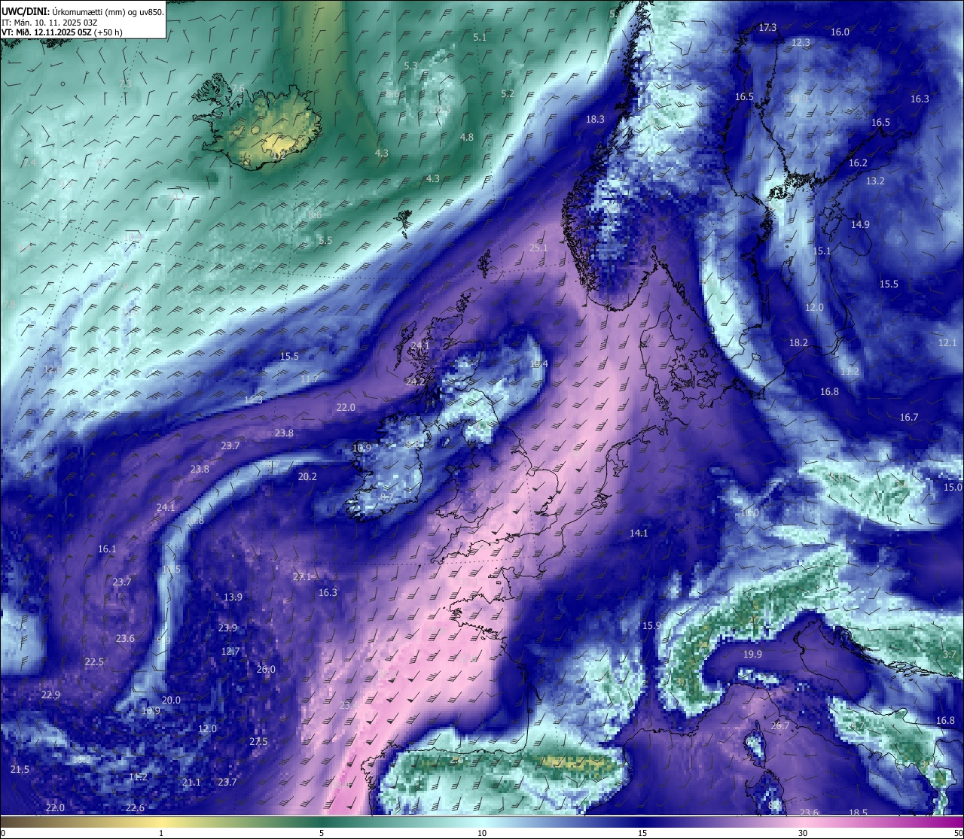Click the 21.5 value at the left edge
964x839 pixels.
20,770
